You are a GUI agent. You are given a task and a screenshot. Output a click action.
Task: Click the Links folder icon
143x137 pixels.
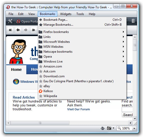(x=40, y=37)
